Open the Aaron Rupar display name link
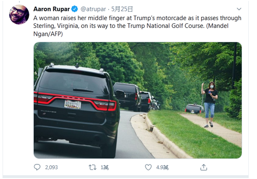 point(52,9)
